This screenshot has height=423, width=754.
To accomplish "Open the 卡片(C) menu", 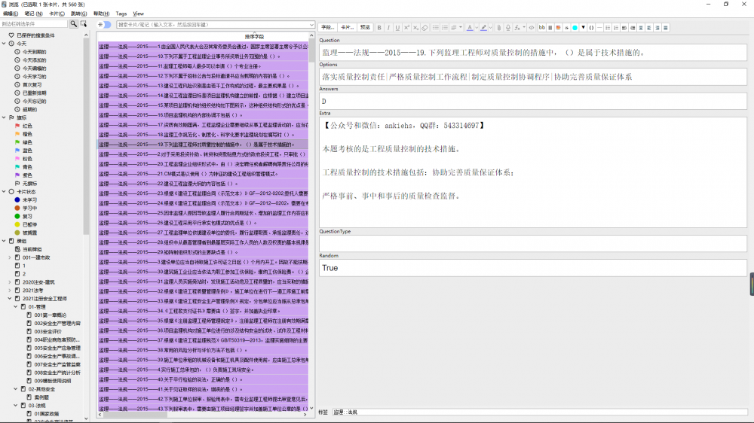I will pos(57,14).
